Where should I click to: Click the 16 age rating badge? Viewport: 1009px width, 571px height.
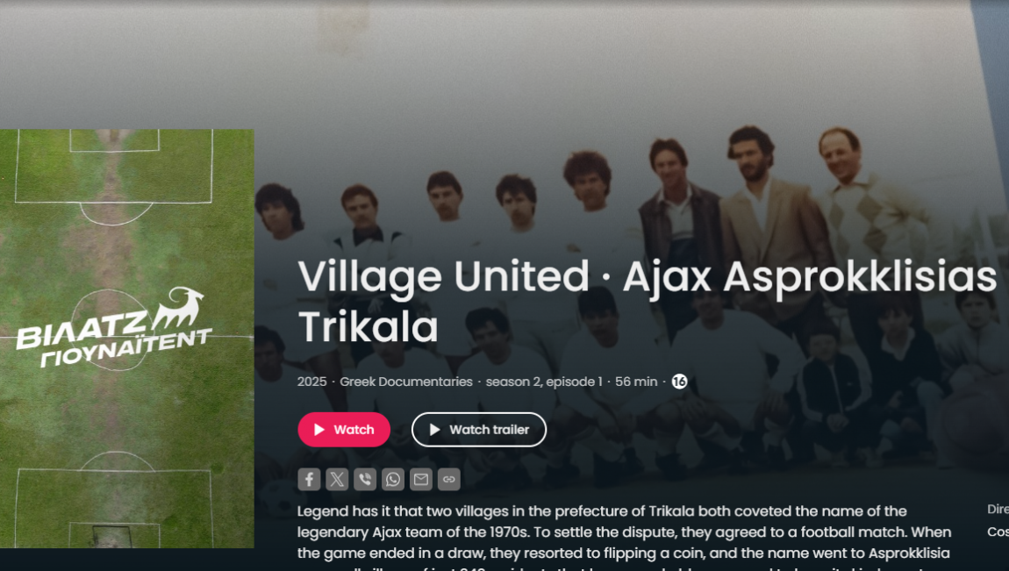pyautogui.click(x=679, y=382)
